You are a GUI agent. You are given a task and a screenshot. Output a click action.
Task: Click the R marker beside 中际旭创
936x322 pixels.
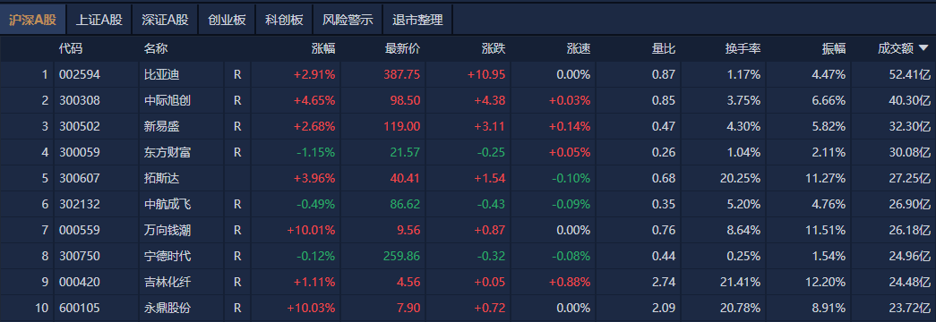coord(237,101)
